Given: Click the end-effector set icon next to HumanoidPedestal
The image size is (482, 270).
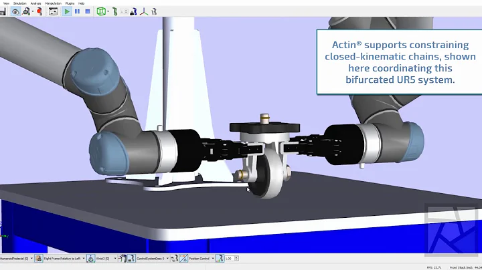Looking at the screenshot, I should [x=38, y=259].
